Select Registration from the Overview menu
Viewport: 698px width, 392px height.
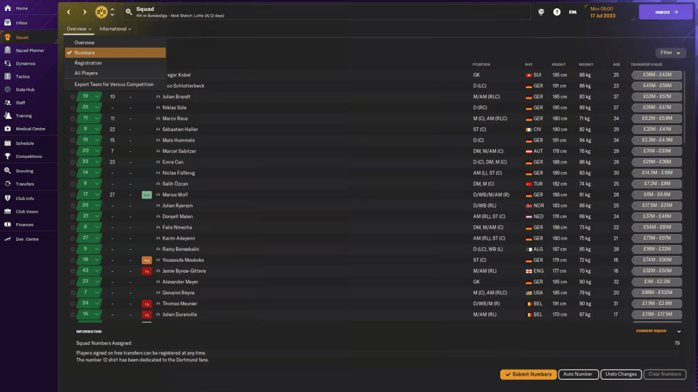pos(88,63)
